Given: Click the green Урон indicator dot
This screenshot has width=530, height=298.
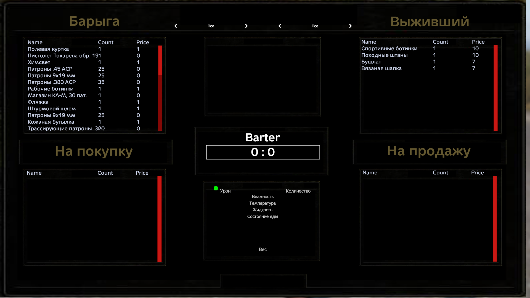Looking at the screenshot, I should (x=216, y=188).
